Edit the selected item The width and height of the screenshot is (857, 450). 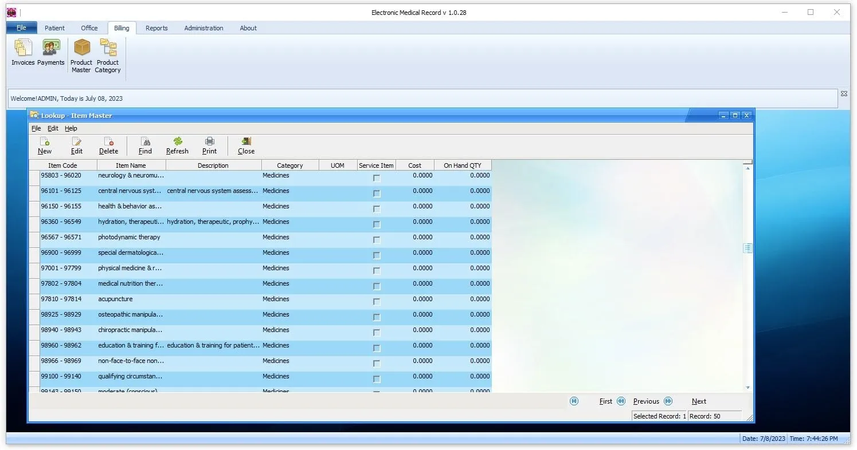click(x=76, y=145)
